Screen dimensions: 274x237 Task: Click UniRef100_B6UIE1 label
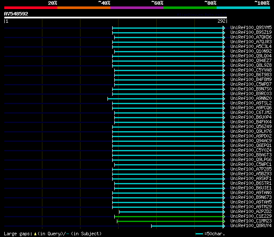(x=251, y=188)
